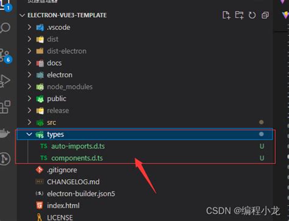
Task: Open the Search view in activity bar
Action: [5, 28]
